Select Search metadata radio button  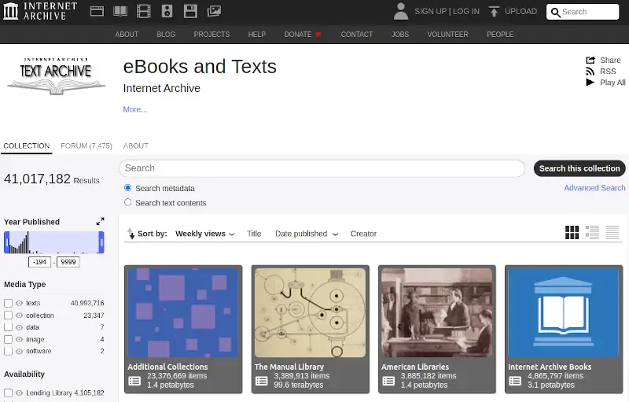pos(127,188)
